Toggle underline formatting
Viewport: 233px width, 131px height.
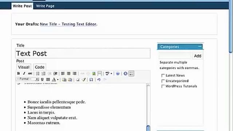(x=42, y=80)
